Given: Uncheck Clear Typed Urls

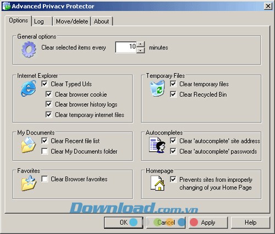Looking at the screenshot, I should 45,84.
